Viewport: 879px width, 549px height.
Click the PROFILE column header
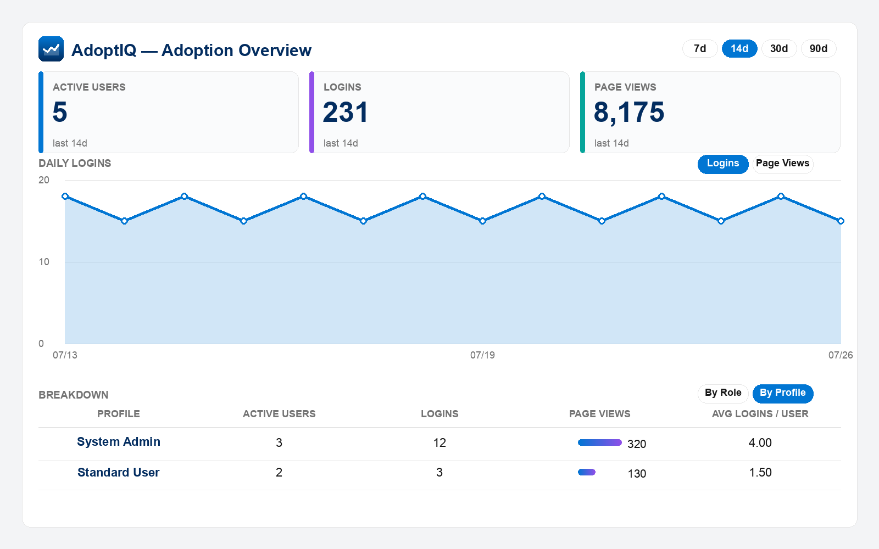coord(119,414)
